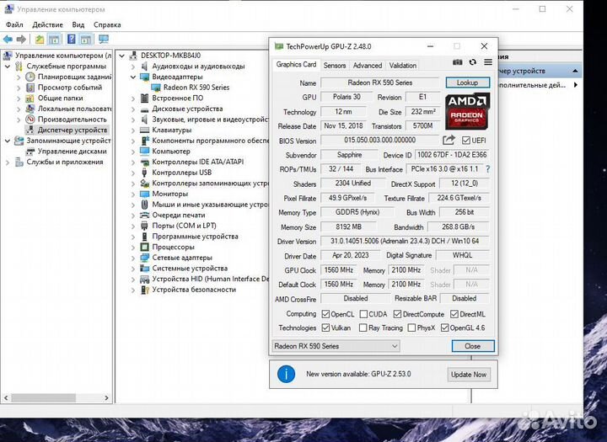Click the Bus Interface question mark
607x442 pixels.
(x=487, y=169)
